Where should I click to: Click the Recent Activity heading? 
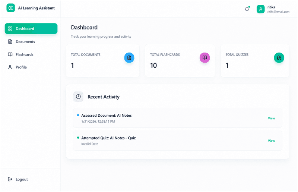[x=104, y=97]
